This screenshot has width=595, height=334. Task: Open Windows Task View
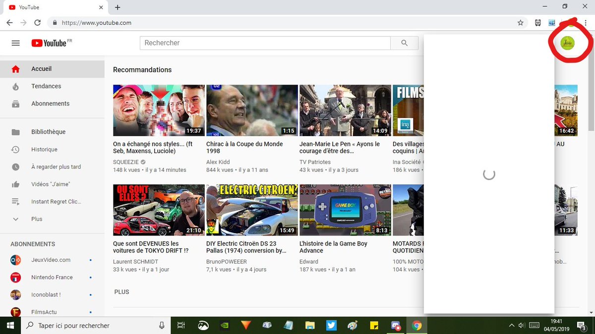(x=181, y=325)
